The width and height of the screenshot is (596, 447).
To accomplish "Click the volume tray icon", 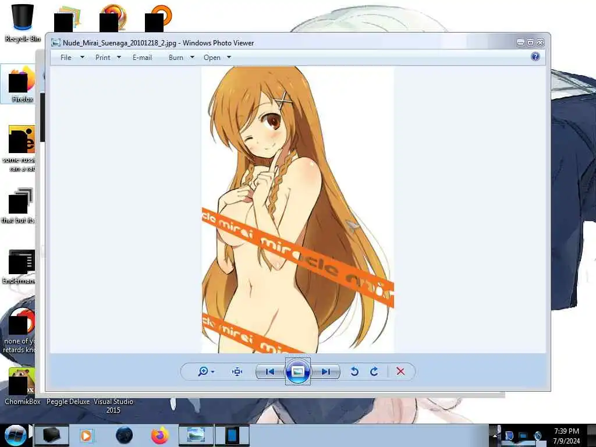I will (537, 435).
